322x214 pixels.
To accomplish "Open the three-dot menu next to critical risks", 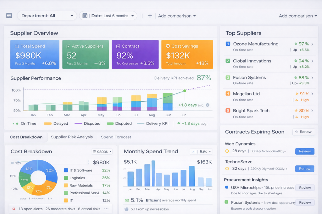I will point(106,209).
